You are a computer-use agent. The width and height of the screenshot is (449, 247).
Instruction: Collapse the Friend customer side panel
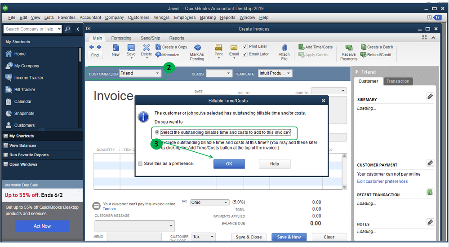coord(357,72)
